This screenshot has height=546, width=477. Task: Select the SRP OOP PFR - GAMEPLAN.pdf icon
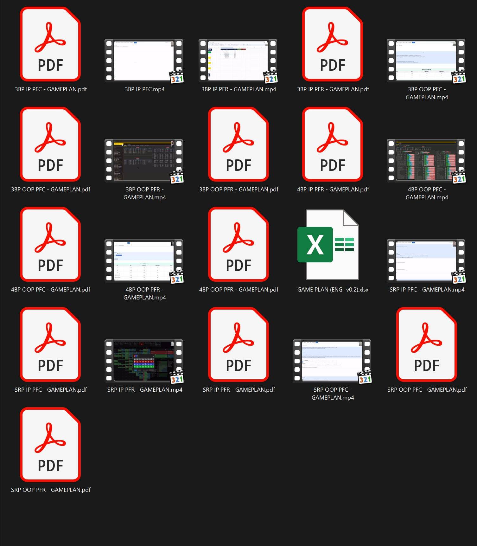tap(50, 445)
